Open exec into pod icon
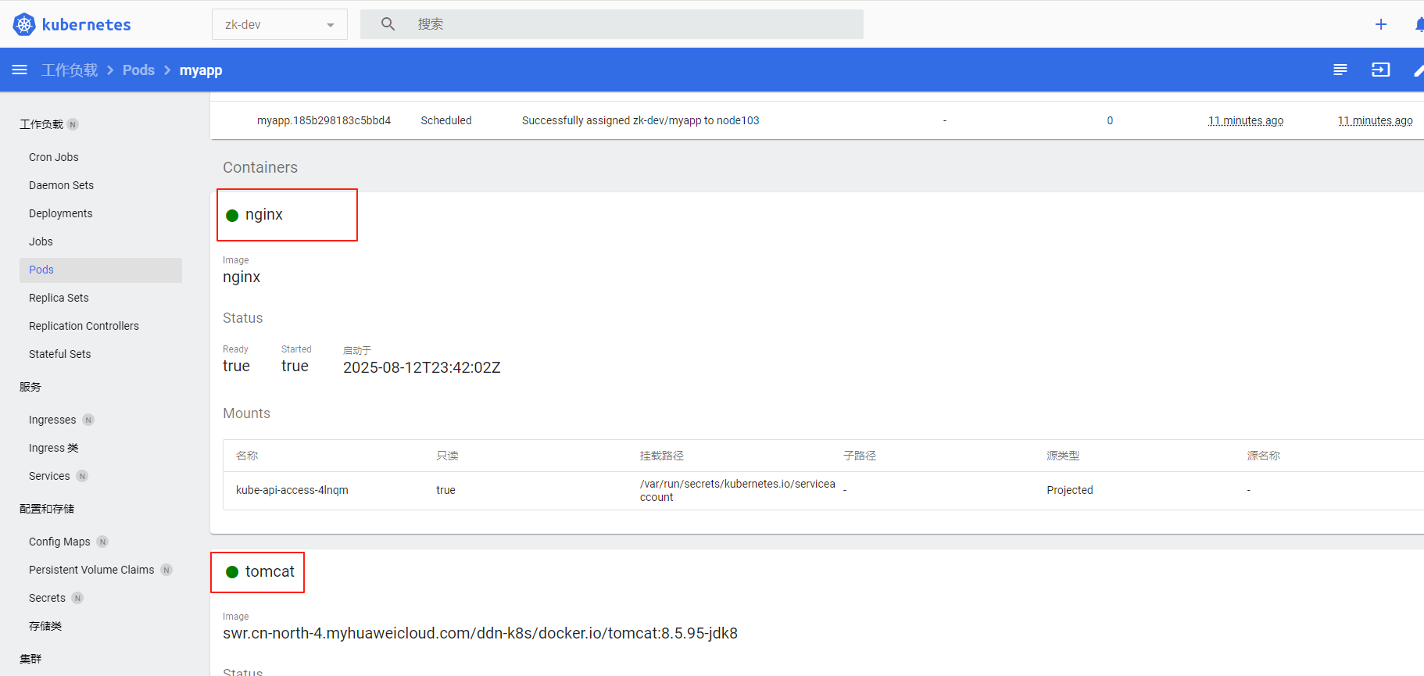 pyautogui.click(x=1381, y=70)
